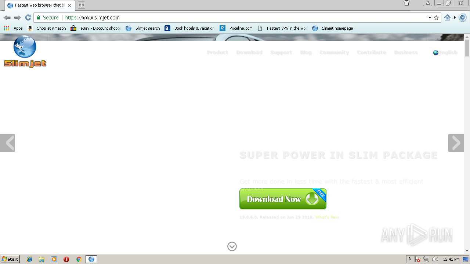470x264 pixels.
Task: Open the Slimjet homepage bookmark
Action: click(x=333, y=28)
